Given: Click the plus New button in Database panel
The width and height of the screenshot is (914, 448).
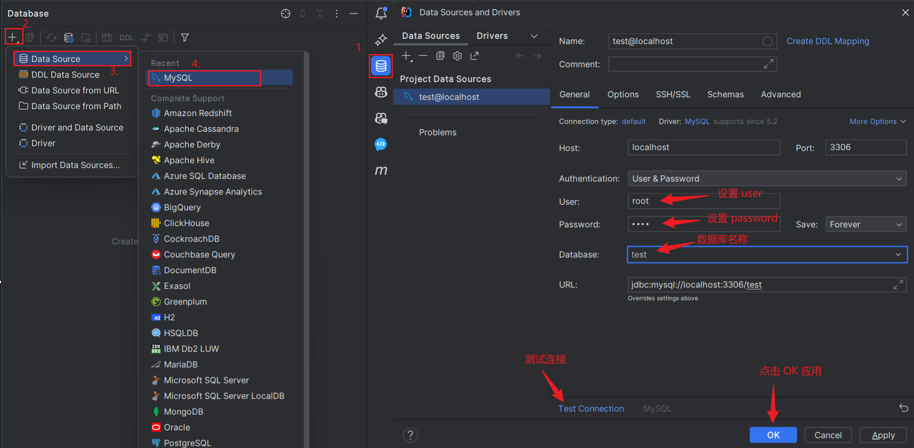Looking at the screenshot, I should tap(13, 38).
